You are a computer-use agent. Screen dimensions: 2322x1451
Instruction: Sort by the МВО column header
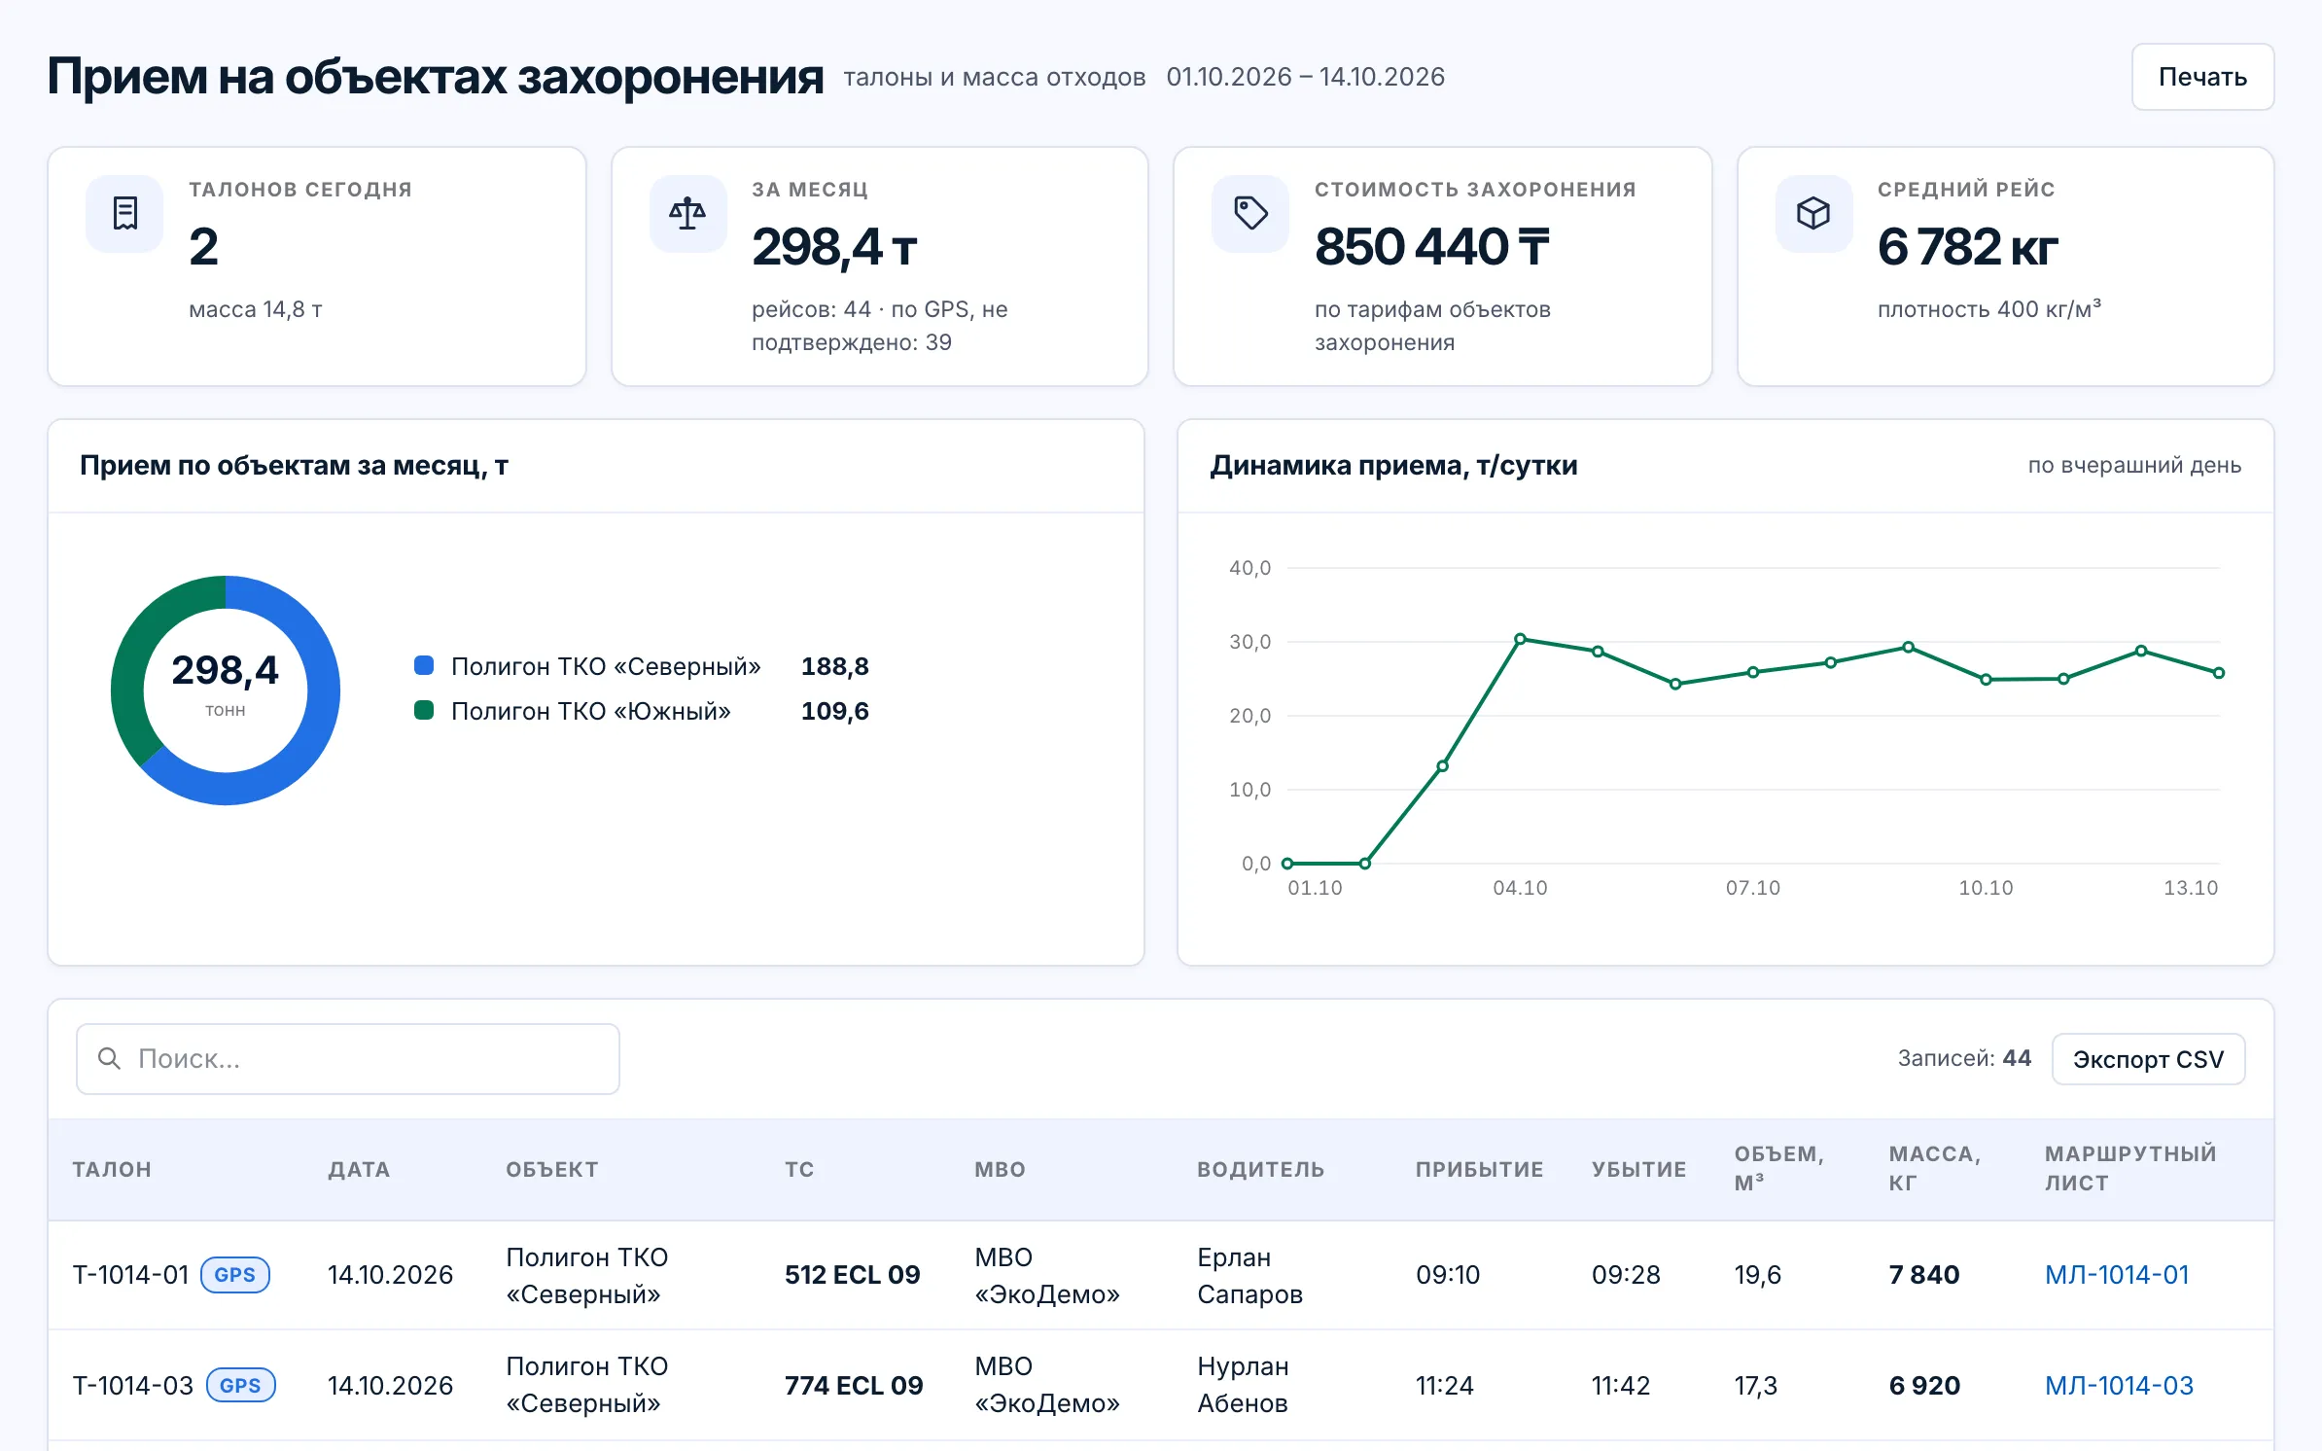1000,1169
